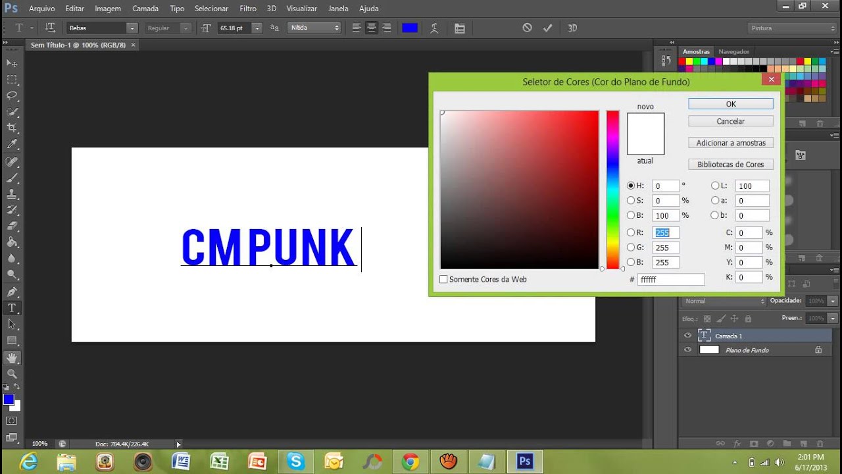This screenshot has height=474, width=842.
Task: Open the Regular font style dropdown
Action: (186, 28)
